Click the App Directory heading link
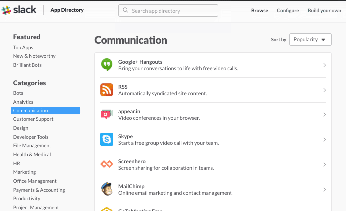 click(x=67, y=10)
